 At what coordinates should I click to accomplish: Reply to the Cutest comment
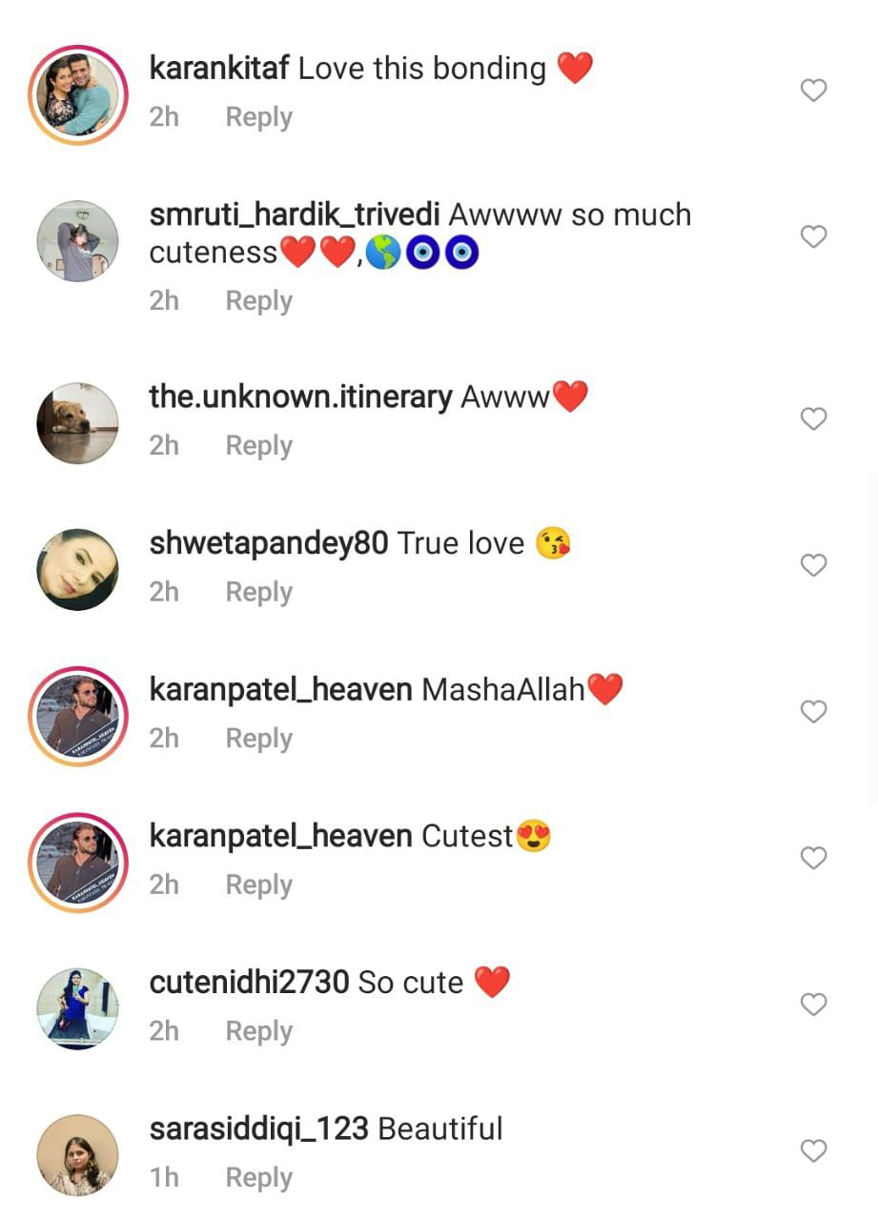pos(258,885)
